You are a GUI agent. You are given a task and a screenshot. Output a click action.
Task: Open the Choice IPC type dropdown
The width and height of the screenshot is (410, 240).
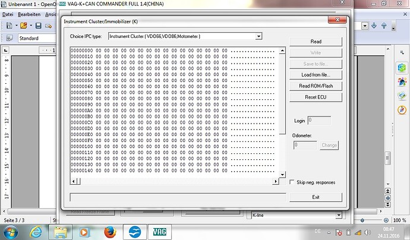click(258, 36)
